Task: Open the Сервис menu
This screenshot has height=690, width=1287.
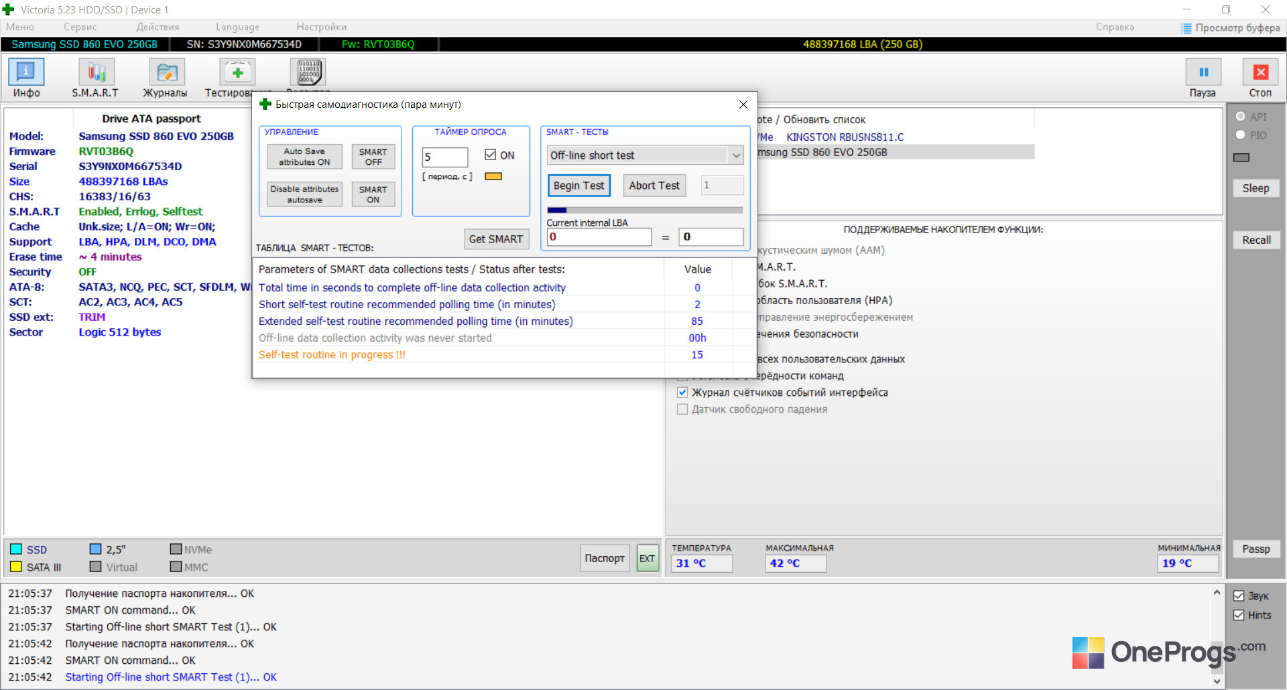Action: click(80, 27)
